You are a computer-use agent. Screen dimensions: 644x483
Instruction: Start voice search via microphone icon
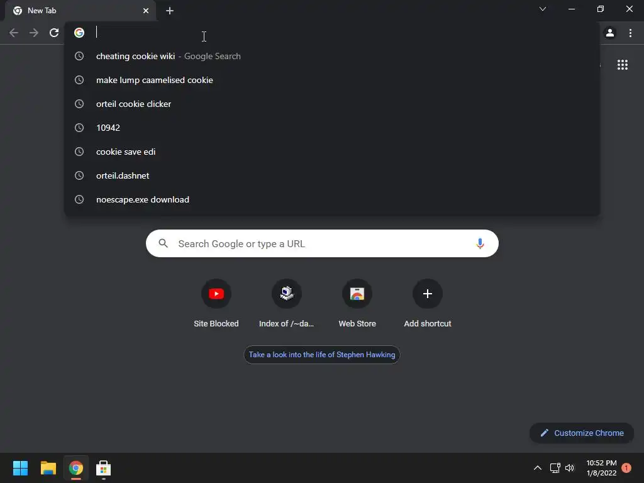[480, 243]
